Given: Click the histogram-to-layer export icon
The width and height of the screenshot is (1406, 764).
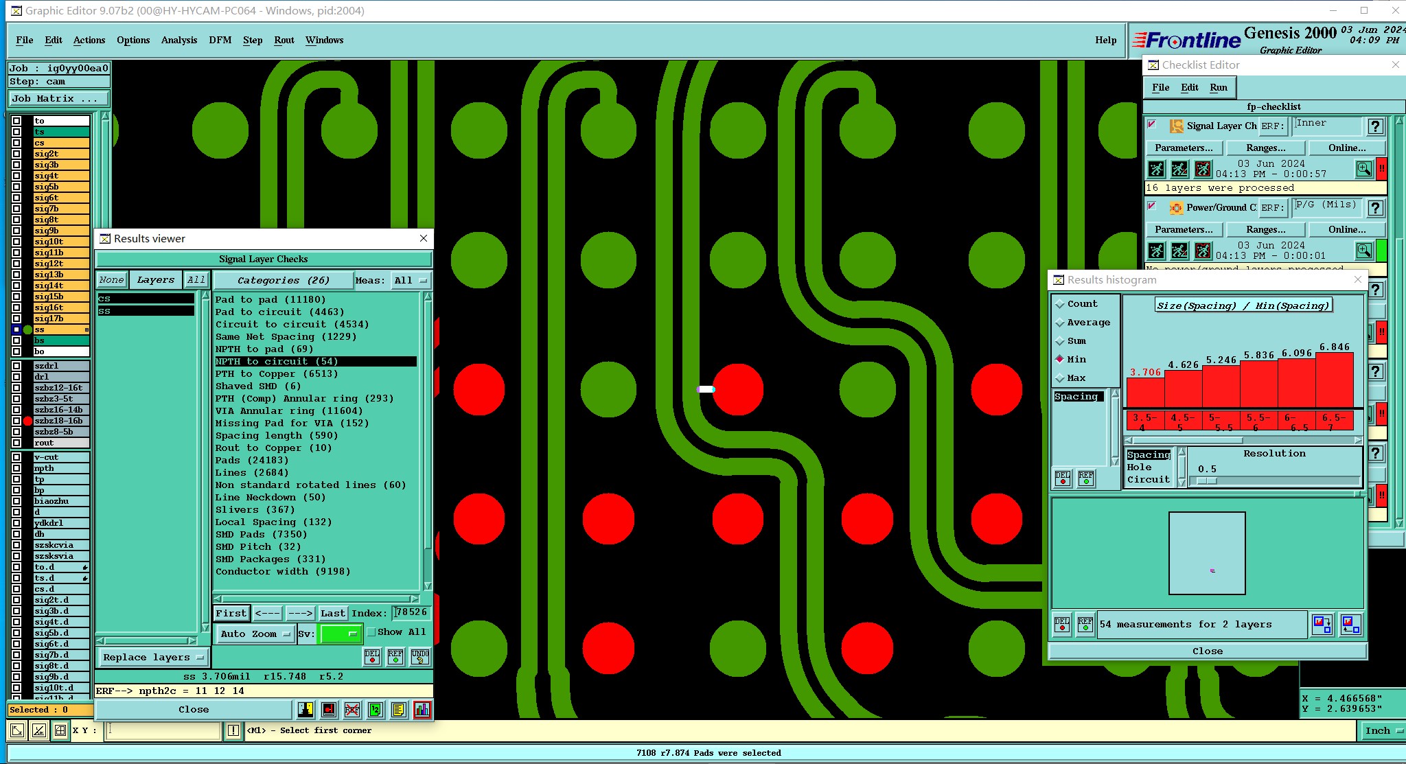Looking at the screenshot, I should click(1322, 624).
